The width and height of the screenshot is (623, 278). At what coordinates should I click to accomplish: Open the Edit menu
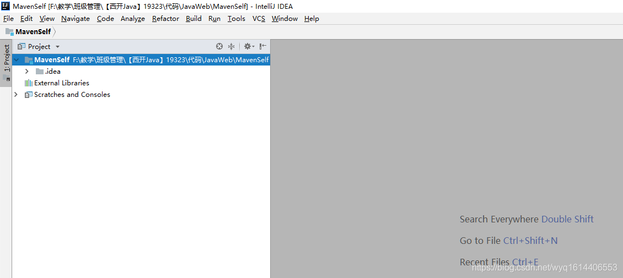[26, 19]
